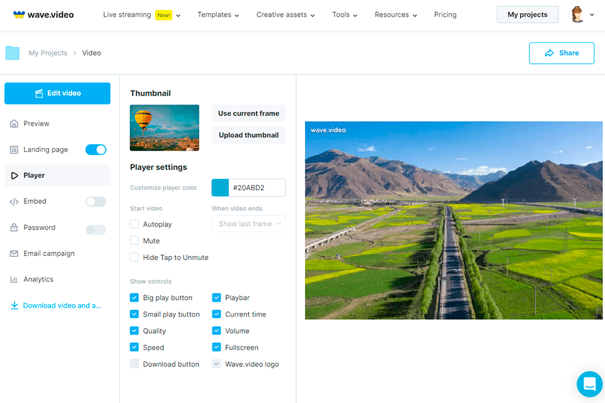Click the video preview player
This screenshot has height=403, width=605.
point(453,220)
